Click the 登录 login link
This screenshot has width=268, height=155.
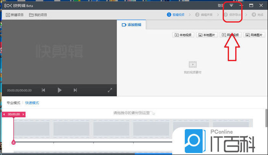(x=220, y=6)
